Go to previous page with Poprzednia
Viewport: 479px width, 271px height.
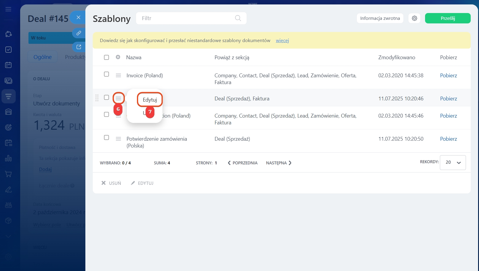pos(242,163)
